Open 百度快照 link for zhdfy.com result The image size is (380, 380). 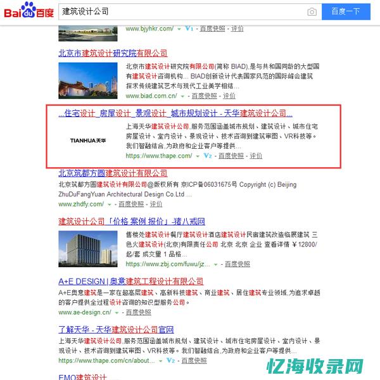tap(131, 205)
